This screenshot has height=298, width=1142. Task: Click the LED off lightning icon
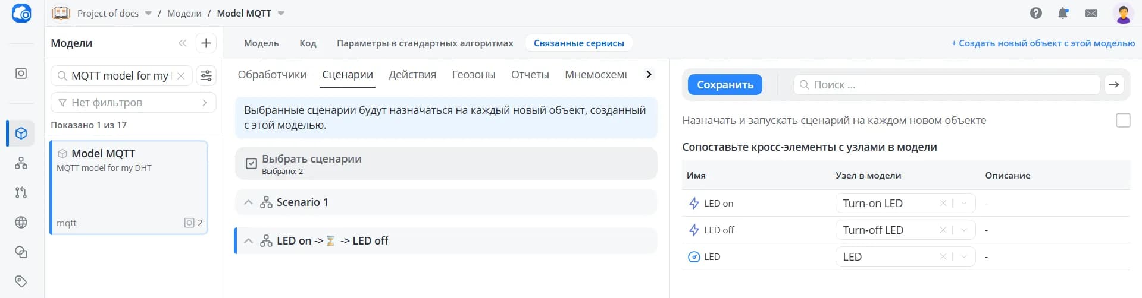pos(694,230)
